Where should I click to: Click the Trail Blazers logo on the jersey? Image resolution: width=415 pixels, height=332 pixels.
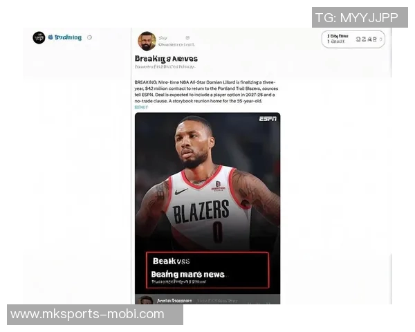coord(219,184)
